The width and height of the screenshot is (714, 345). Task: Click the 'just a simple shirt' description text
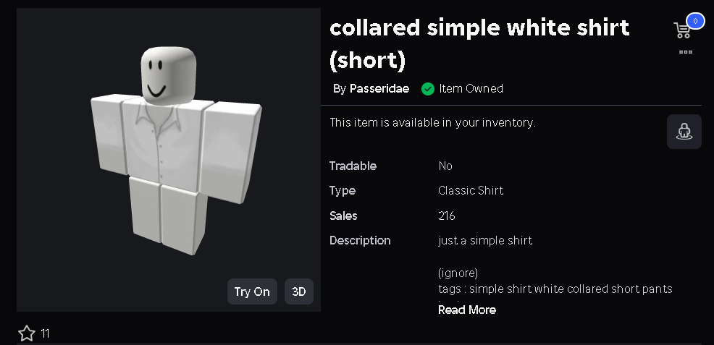(x=485, y=240)
